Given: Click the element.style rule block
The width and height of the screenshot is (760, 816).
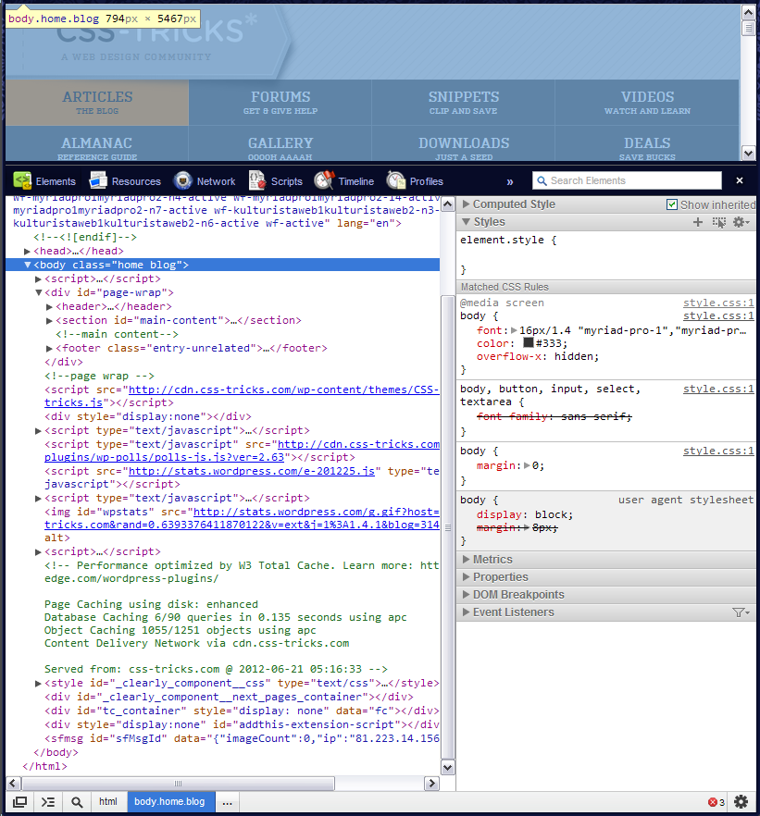Looking at the screenshot, I should pos(606,255).
